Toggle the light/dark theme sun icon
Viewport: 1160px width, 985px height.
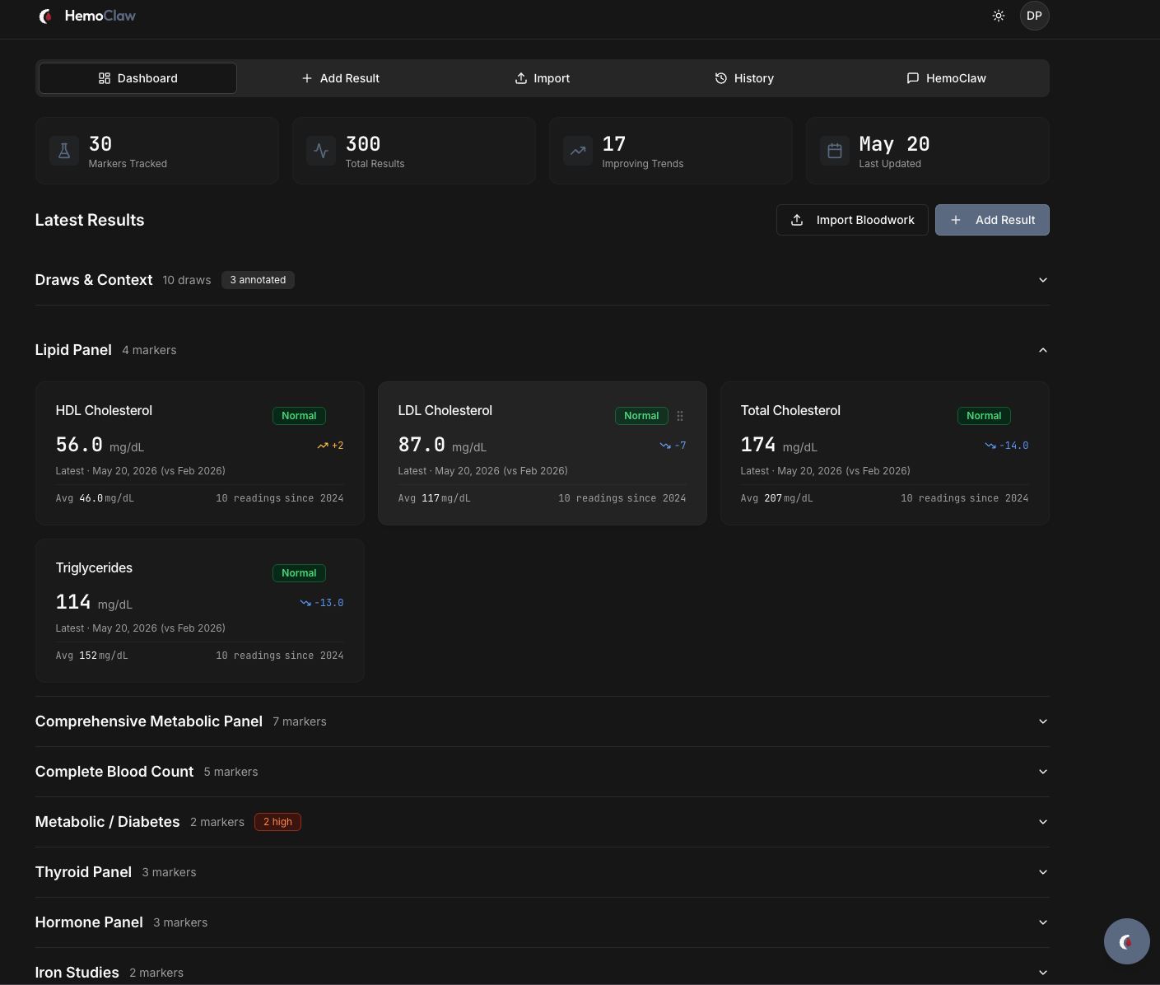[x=999, y=16]
